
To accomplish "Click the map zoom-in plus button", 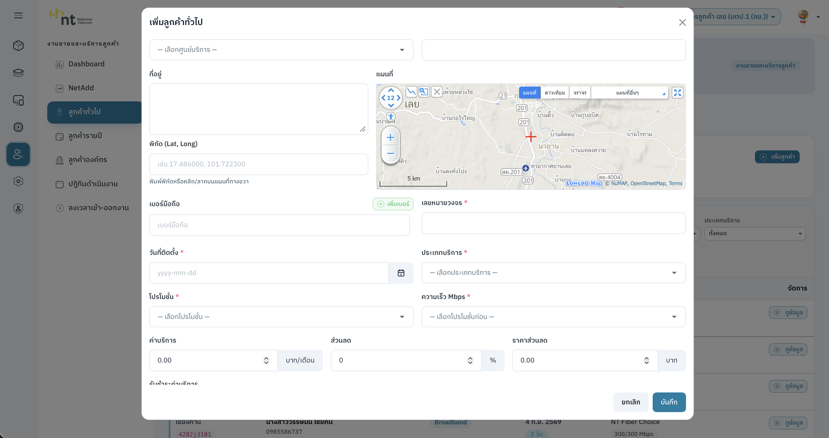I will tap(390, 138).
